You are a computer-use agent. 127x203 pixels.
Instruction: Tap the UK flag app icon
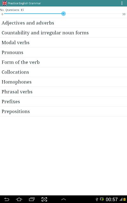4,3
